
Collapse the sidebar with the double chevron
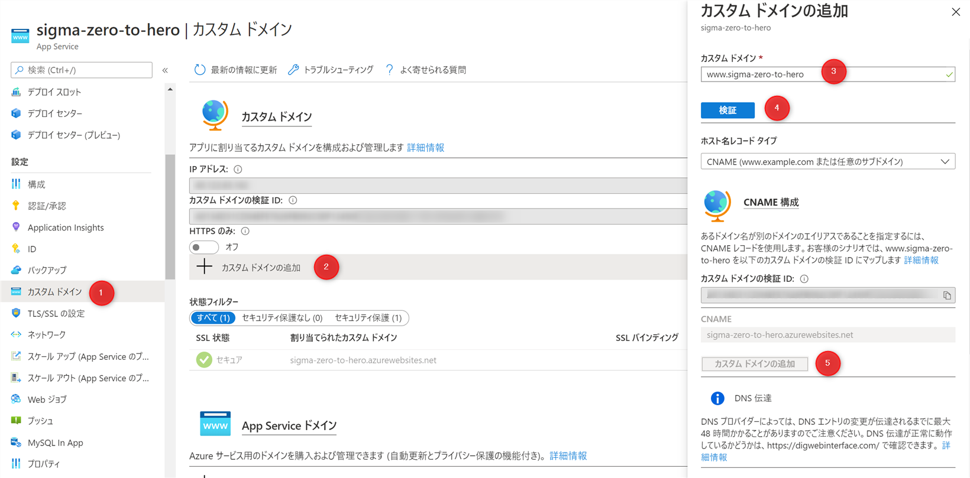click(165, 70)
